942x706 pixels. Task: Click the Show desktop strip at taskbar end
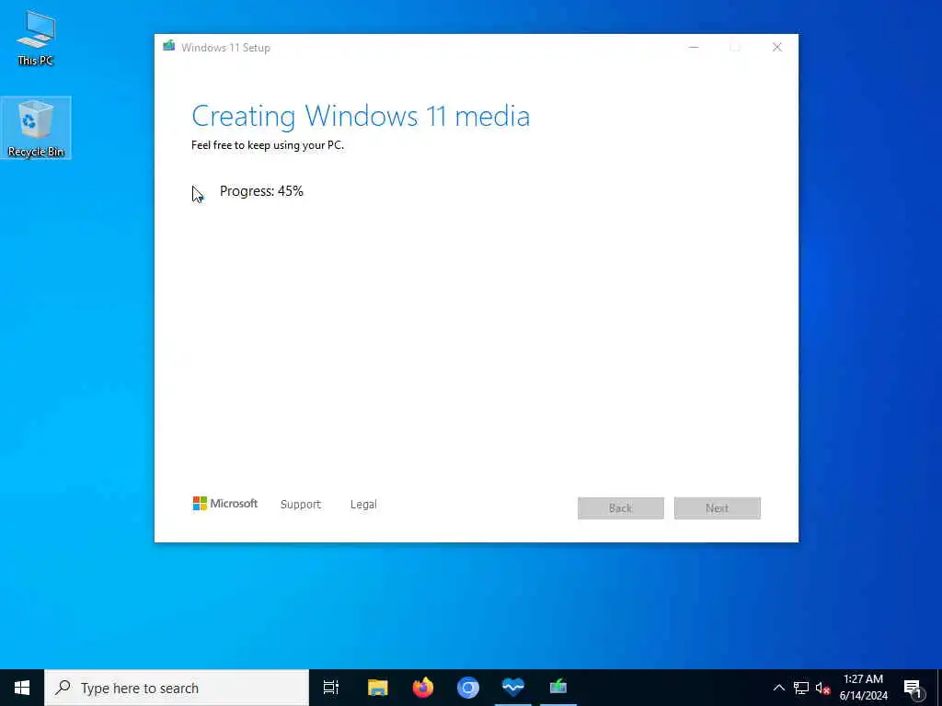click(x=939, y=688)
